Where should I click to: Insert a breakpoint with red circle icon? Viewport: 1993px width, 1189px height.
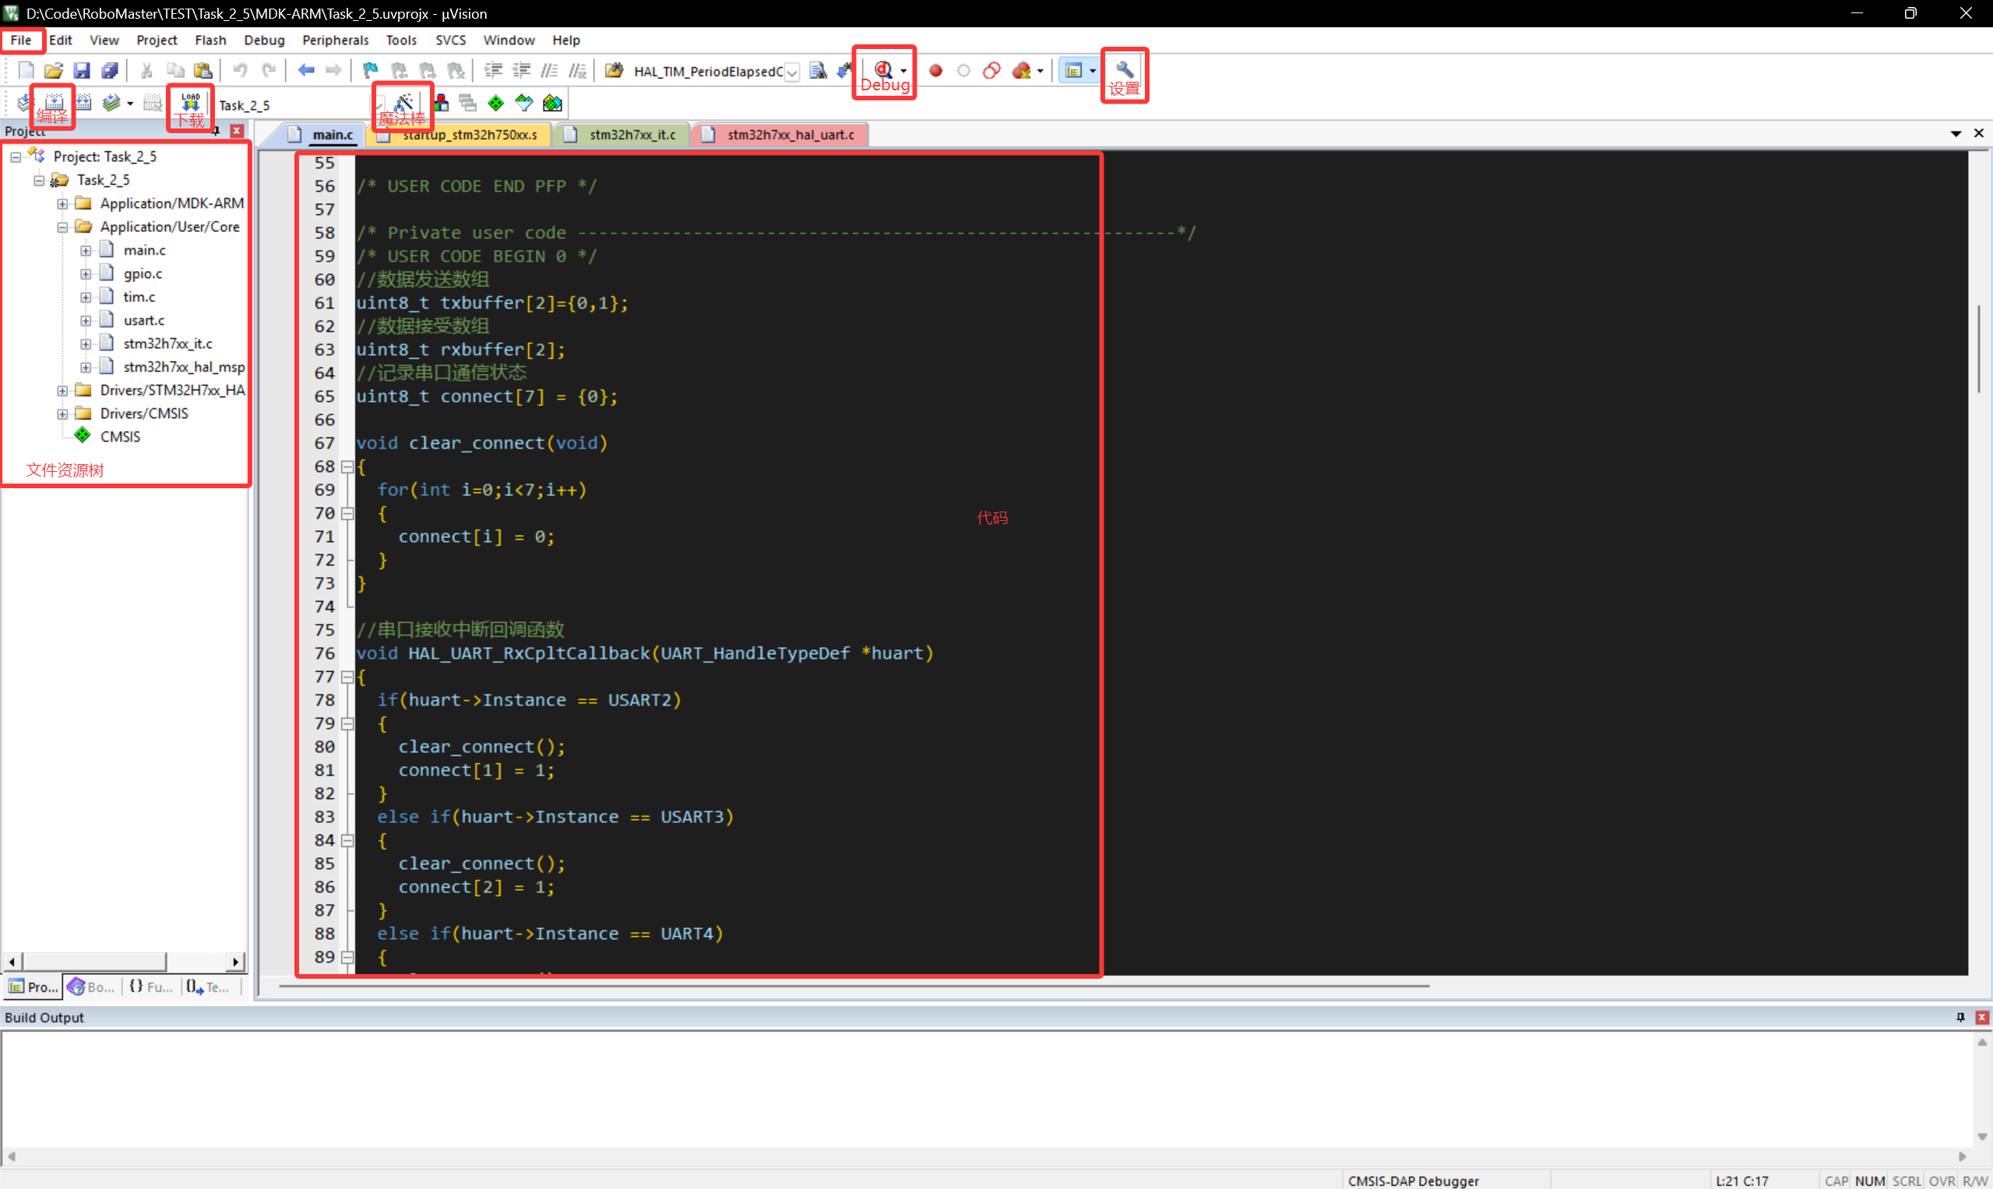935,71
